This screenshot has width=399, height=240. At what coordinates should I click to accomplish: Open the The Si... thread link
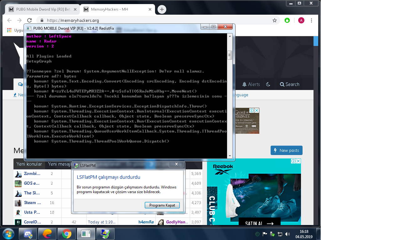point(32,193)
